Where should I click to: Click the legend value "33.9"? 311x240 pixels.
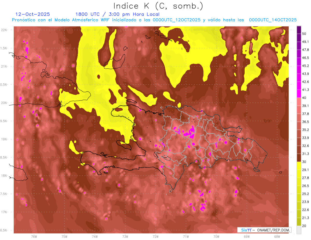(306, 138)
